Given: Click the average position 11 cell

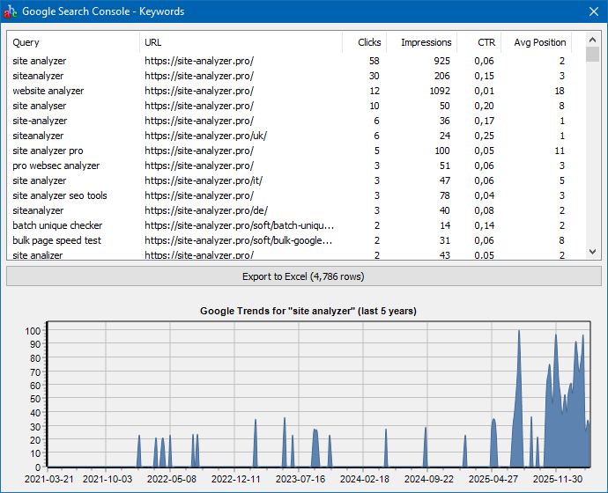Looking at the screenshot, I should coord(560,151).
